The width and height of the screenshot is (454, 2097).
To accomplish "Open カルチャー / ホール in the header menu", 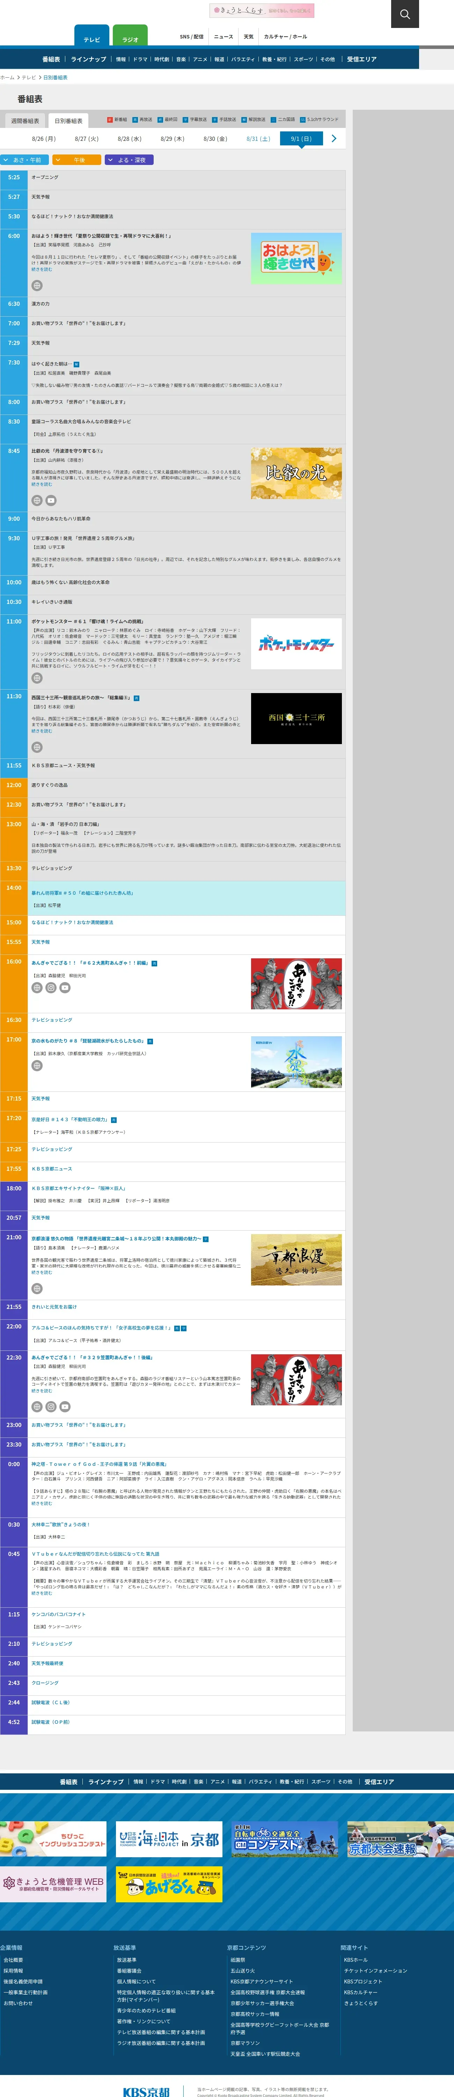I will 286,37.
